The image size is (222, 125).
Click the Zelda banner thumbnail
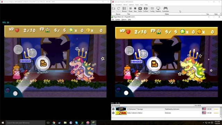pyautogui.click(x=121, y=113)
